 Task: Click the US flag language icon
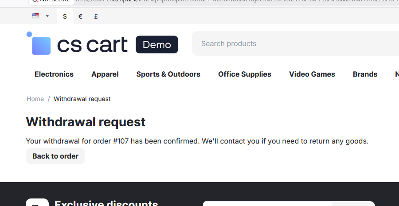(35, 16)
